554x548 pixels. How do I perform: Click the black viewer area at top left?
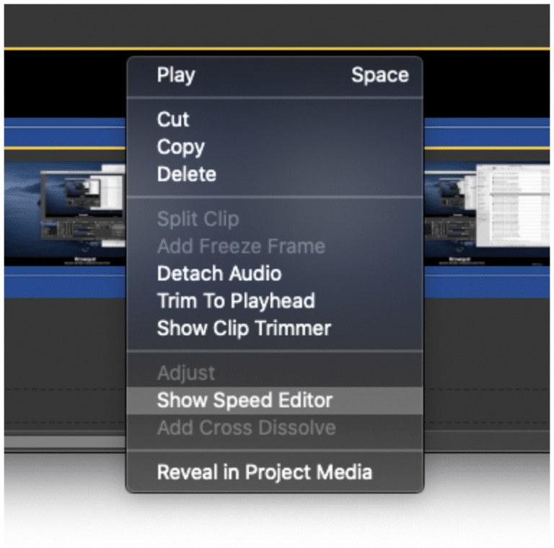tap(65, 84)
